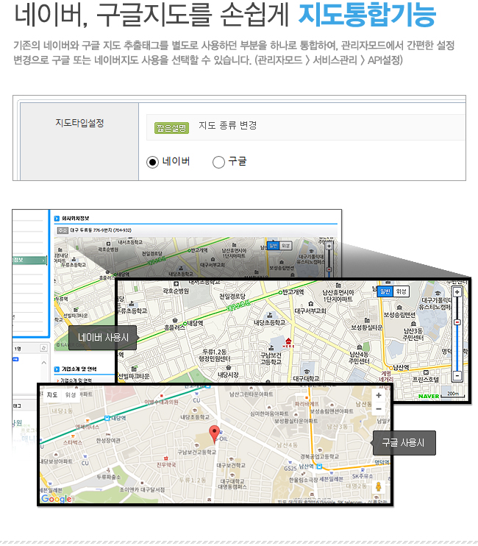Screen dimensions: 478x546
Task: Click 보성황실타운 building icon on enlarged Naver map
Action: (367, 320)
